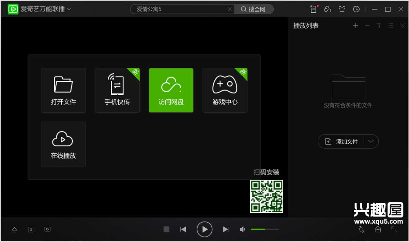Skip to next track
The height and width of the screenshot is (242, 409).
[226, 229]
